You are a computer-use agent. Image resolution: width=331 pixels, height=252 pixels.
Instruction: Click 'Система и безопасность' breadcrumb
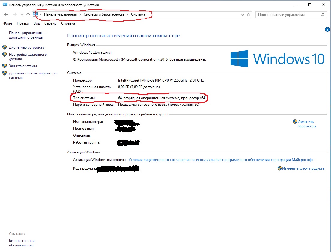coord(104,14)
